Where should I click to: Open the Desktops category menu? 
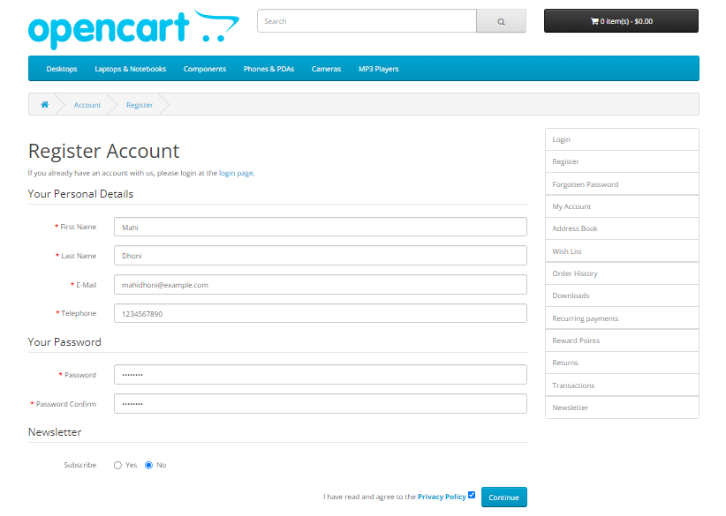click(x=62, y=69)
